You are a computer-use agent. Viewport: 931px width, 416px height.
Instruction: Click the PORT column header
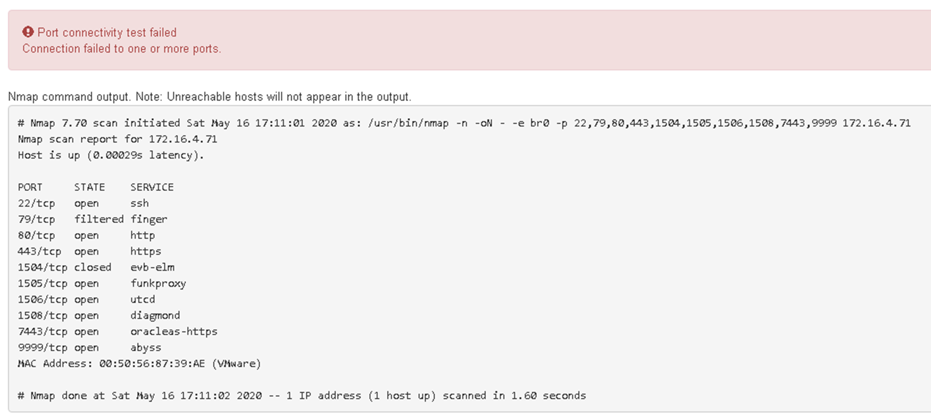click(x=30, y=187)
